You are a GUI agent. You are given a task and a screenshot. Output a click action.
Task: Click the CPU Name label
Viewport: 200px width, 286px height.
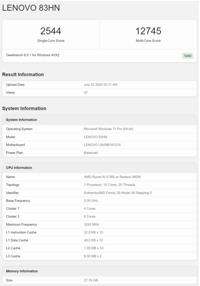pyautogui.click(x=10, y=177)
